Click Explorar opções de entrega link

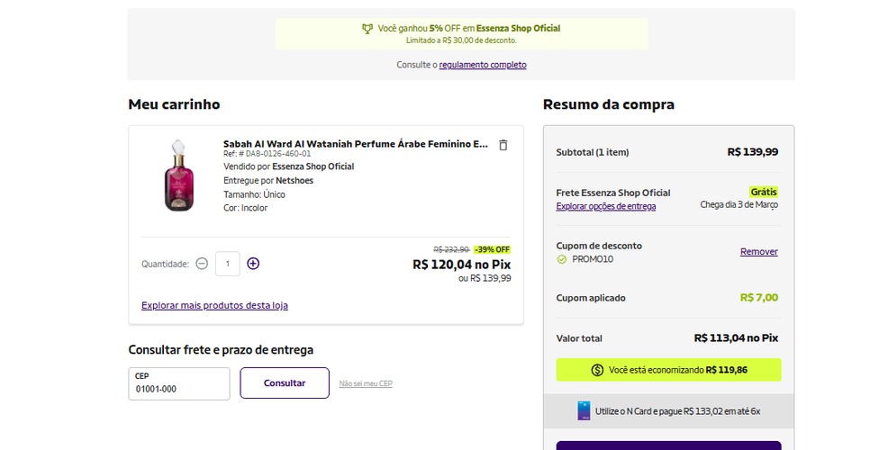[606, 206]
